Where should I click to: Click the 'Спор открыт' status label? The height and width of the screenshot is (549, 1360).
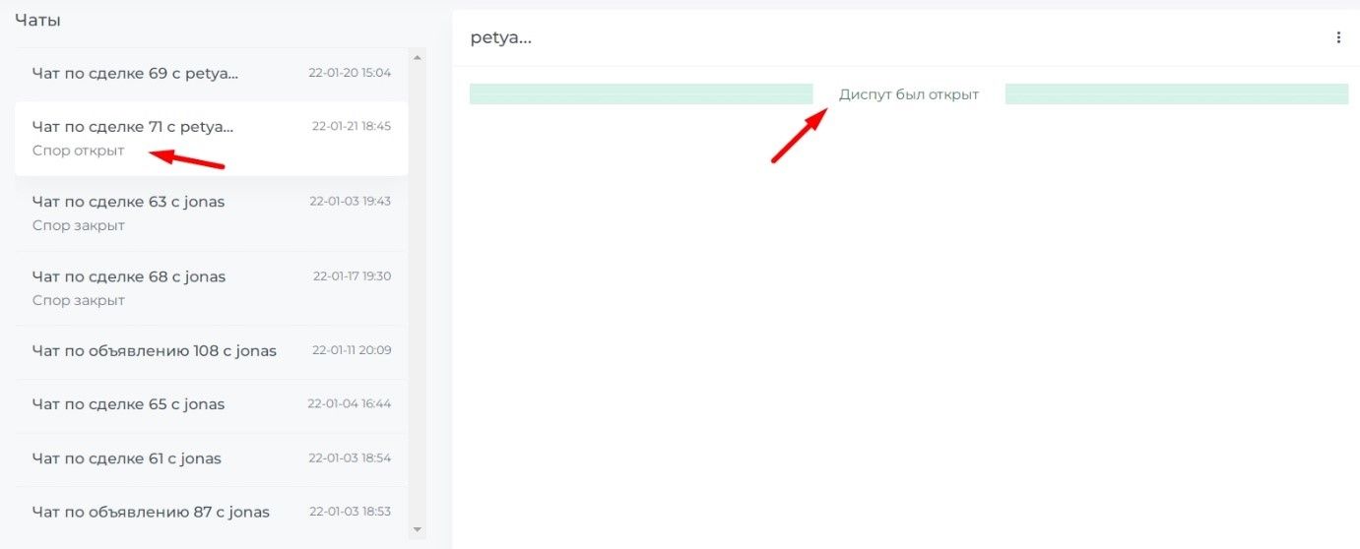click(79, 151)
